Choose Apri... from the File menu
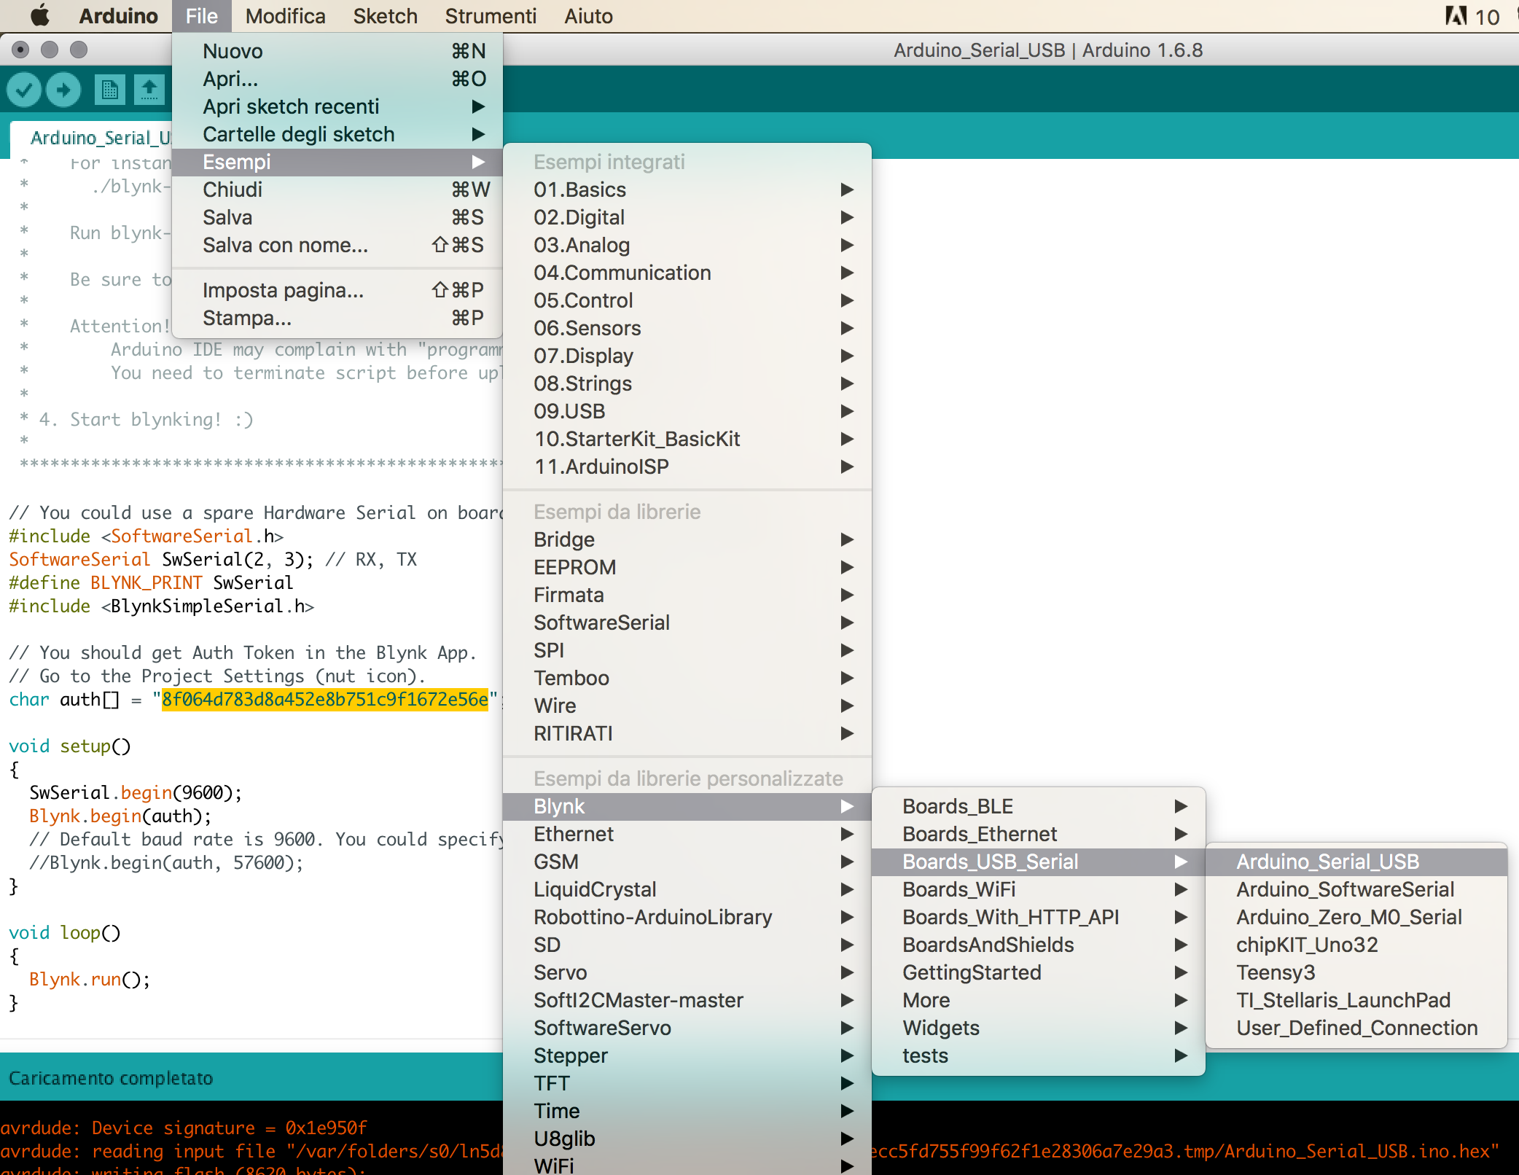 [337, 79]
